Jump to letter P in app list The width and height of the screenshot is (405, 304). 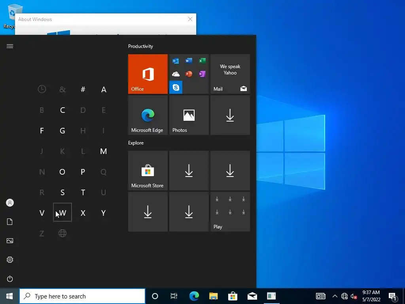[83, 172]
